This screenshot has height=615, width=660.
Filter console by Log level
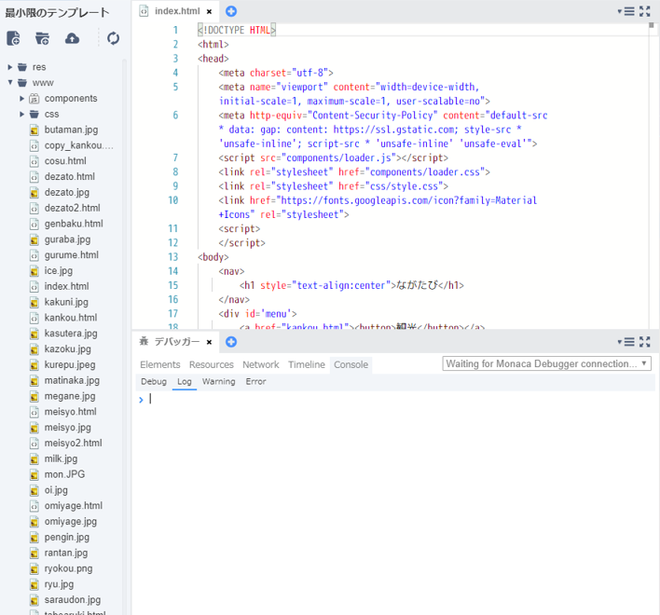click(184, 381)
